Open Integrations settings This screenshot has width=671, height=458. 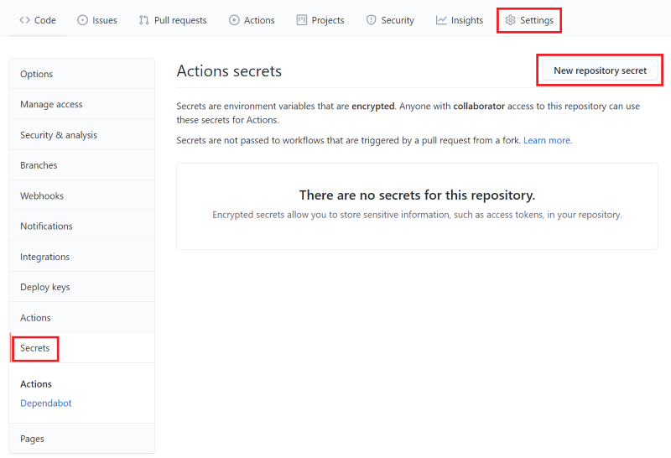81,257
